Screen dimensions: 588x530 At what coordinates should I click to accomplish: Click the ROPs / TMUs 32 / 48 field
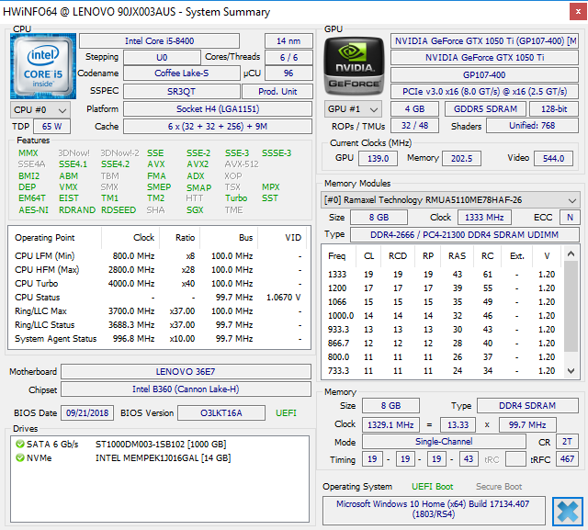coord(414,126)
